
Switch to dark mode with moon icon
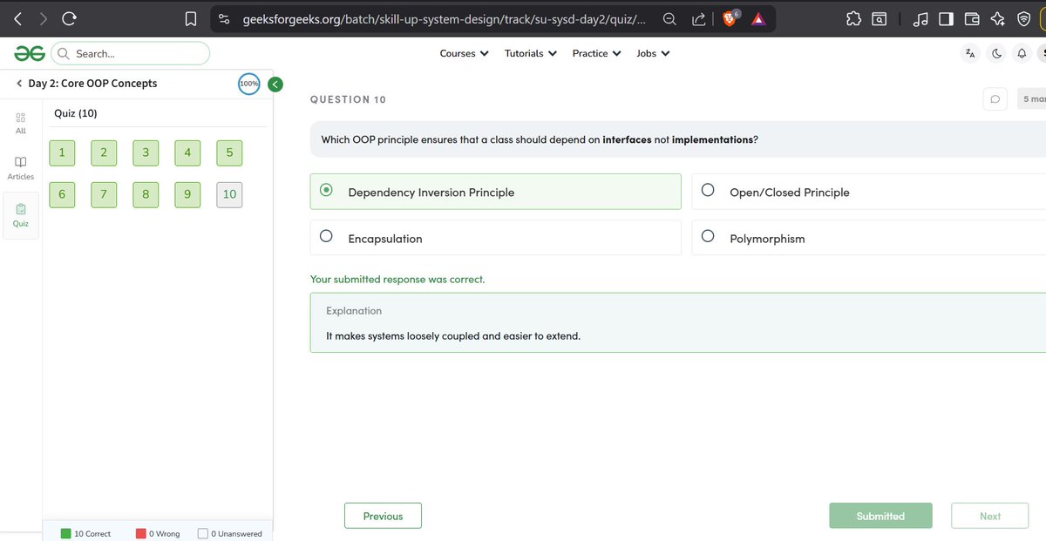(996, 53)
